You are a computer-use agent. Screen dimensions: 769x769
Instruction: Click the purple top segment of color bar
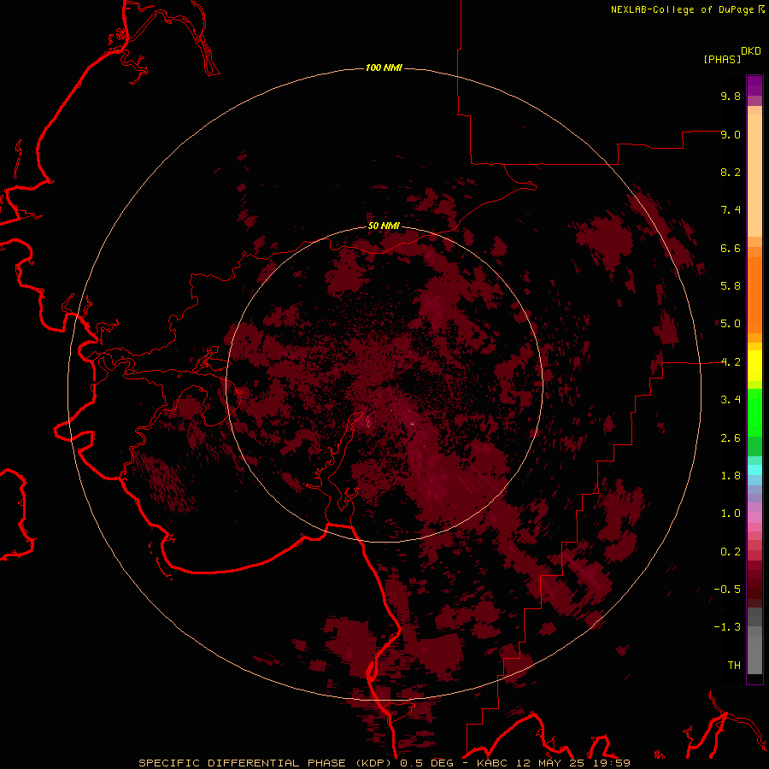[754, 85]
